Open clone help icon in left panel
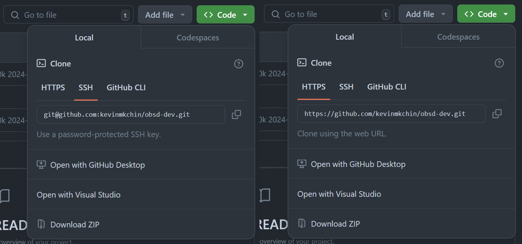This screenshot has height=244, width=522. coord(239,64)
